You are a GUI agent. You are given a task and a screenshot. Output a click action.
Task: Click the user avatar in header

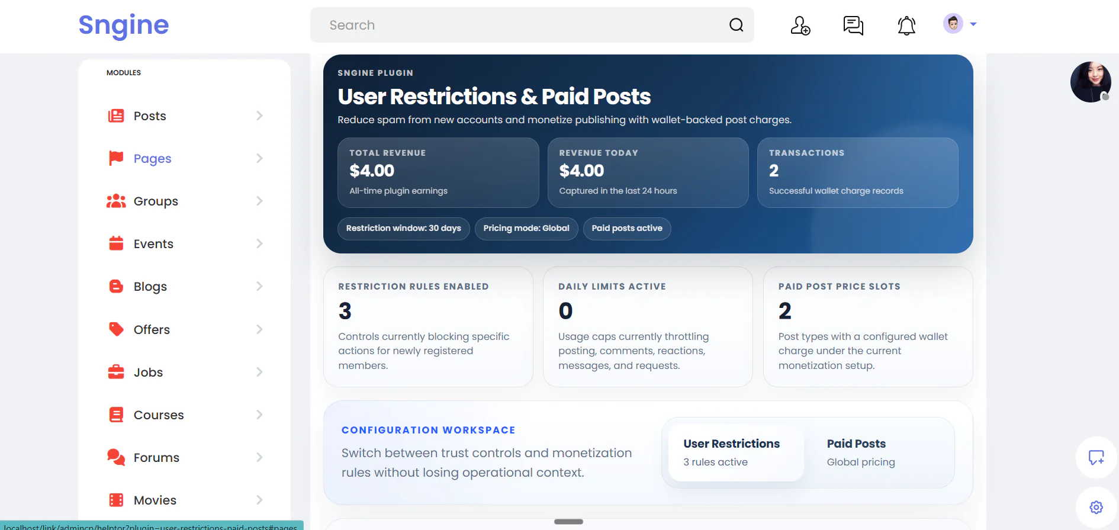[x=953, y=24]
